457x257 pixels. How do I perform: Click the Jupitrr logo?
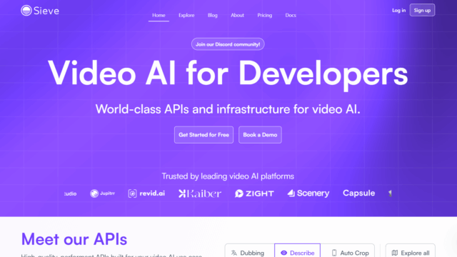point(102,193)
